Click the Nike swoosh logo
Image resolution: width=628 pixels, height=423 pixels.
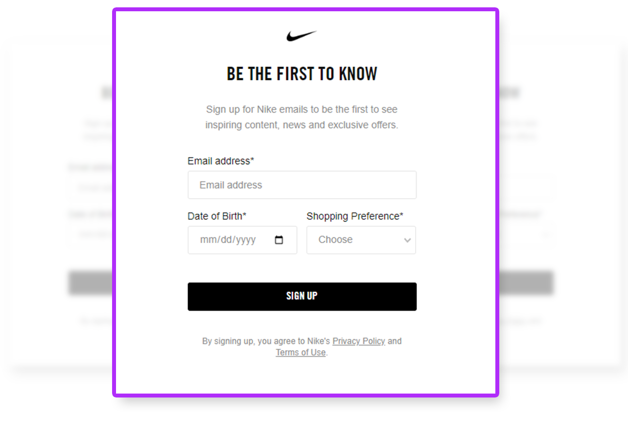pos(302,36)
